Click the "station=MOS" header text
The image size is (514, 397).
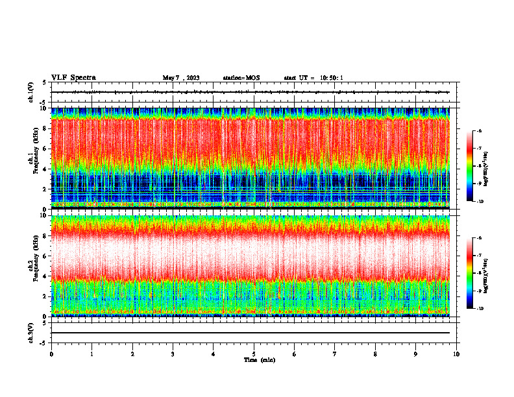coord(241,78)
